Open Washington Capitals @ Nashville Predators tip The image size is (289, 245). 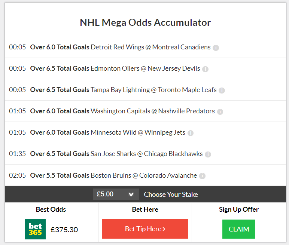[x=122, y=111]
